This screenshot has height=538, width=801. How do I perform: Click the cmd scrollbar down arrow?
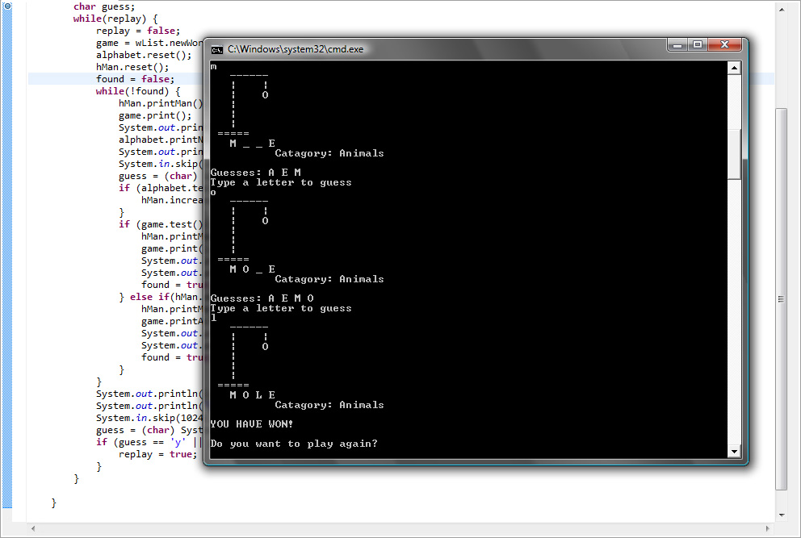[x=734, y=451]
